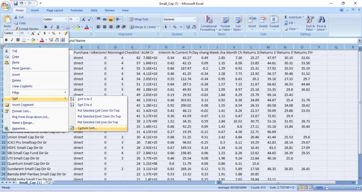This screenshot has width=362, height=192.
Task: Click the formula bar input field
Action: pos(212,41)
